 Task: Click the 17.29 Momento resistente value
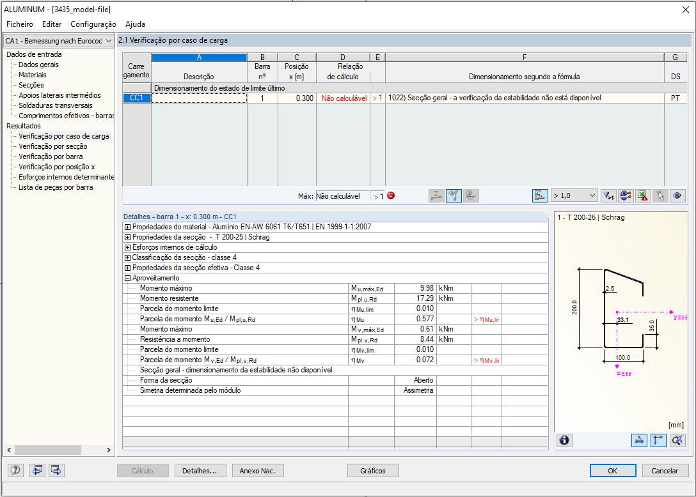pyautogui.click(x=415, y=298)
